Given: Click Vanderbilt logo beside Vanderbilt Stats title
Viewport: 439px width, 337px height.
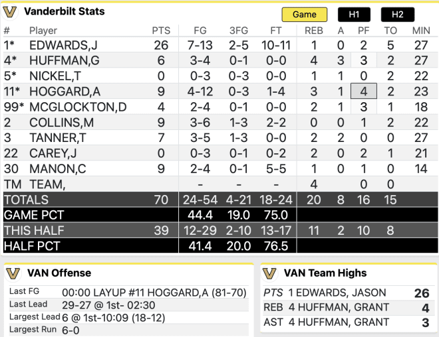Looking at the screenshot, I should (x=10, y=13).
